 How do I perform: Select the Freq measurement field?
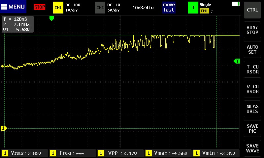pos(73,153)
